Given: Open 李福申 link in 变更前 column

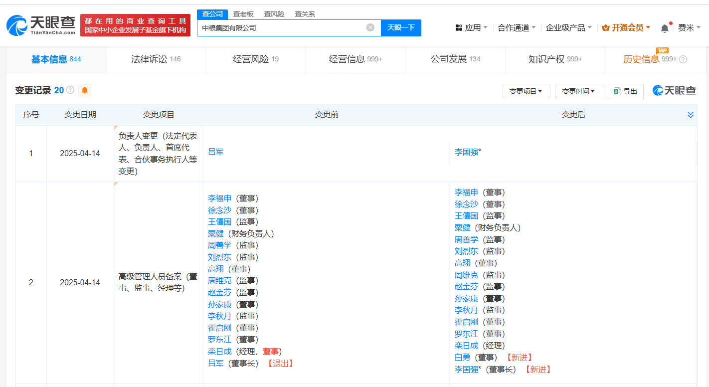Looking at the screenshot, I should click(x=220, y=198).
